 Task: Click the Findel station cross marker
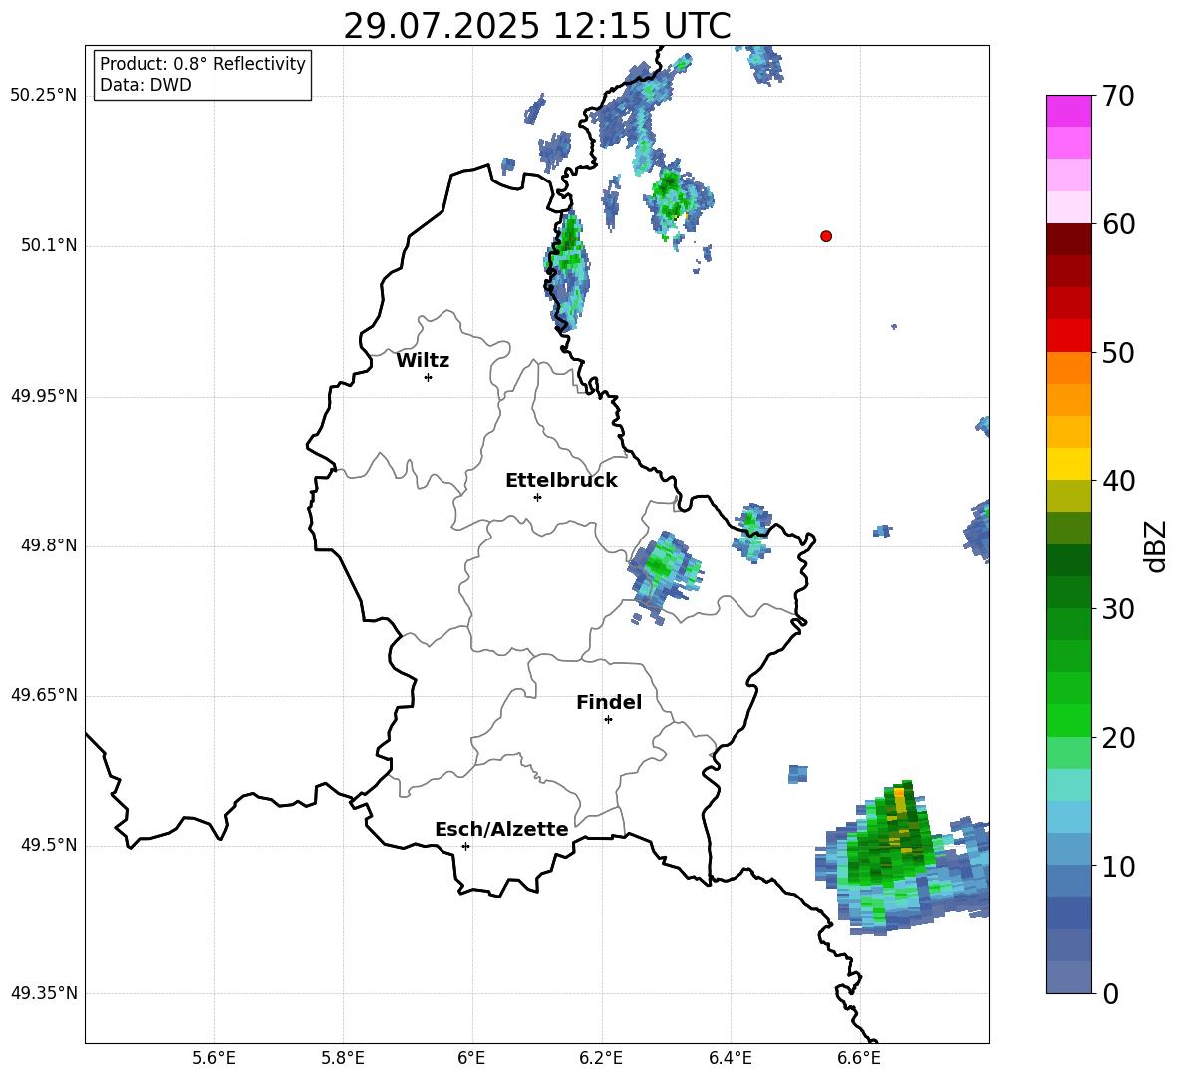(608, 720)
